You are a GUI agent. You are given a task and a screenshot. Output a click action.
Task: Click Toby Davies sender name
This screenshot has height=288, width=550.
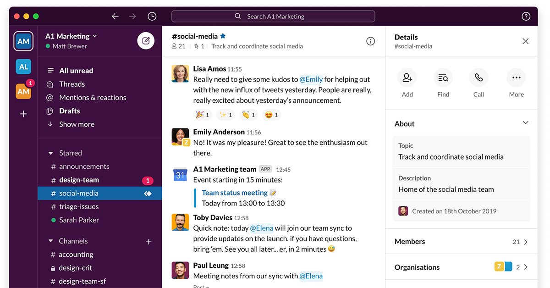click(x=213, y=217)
